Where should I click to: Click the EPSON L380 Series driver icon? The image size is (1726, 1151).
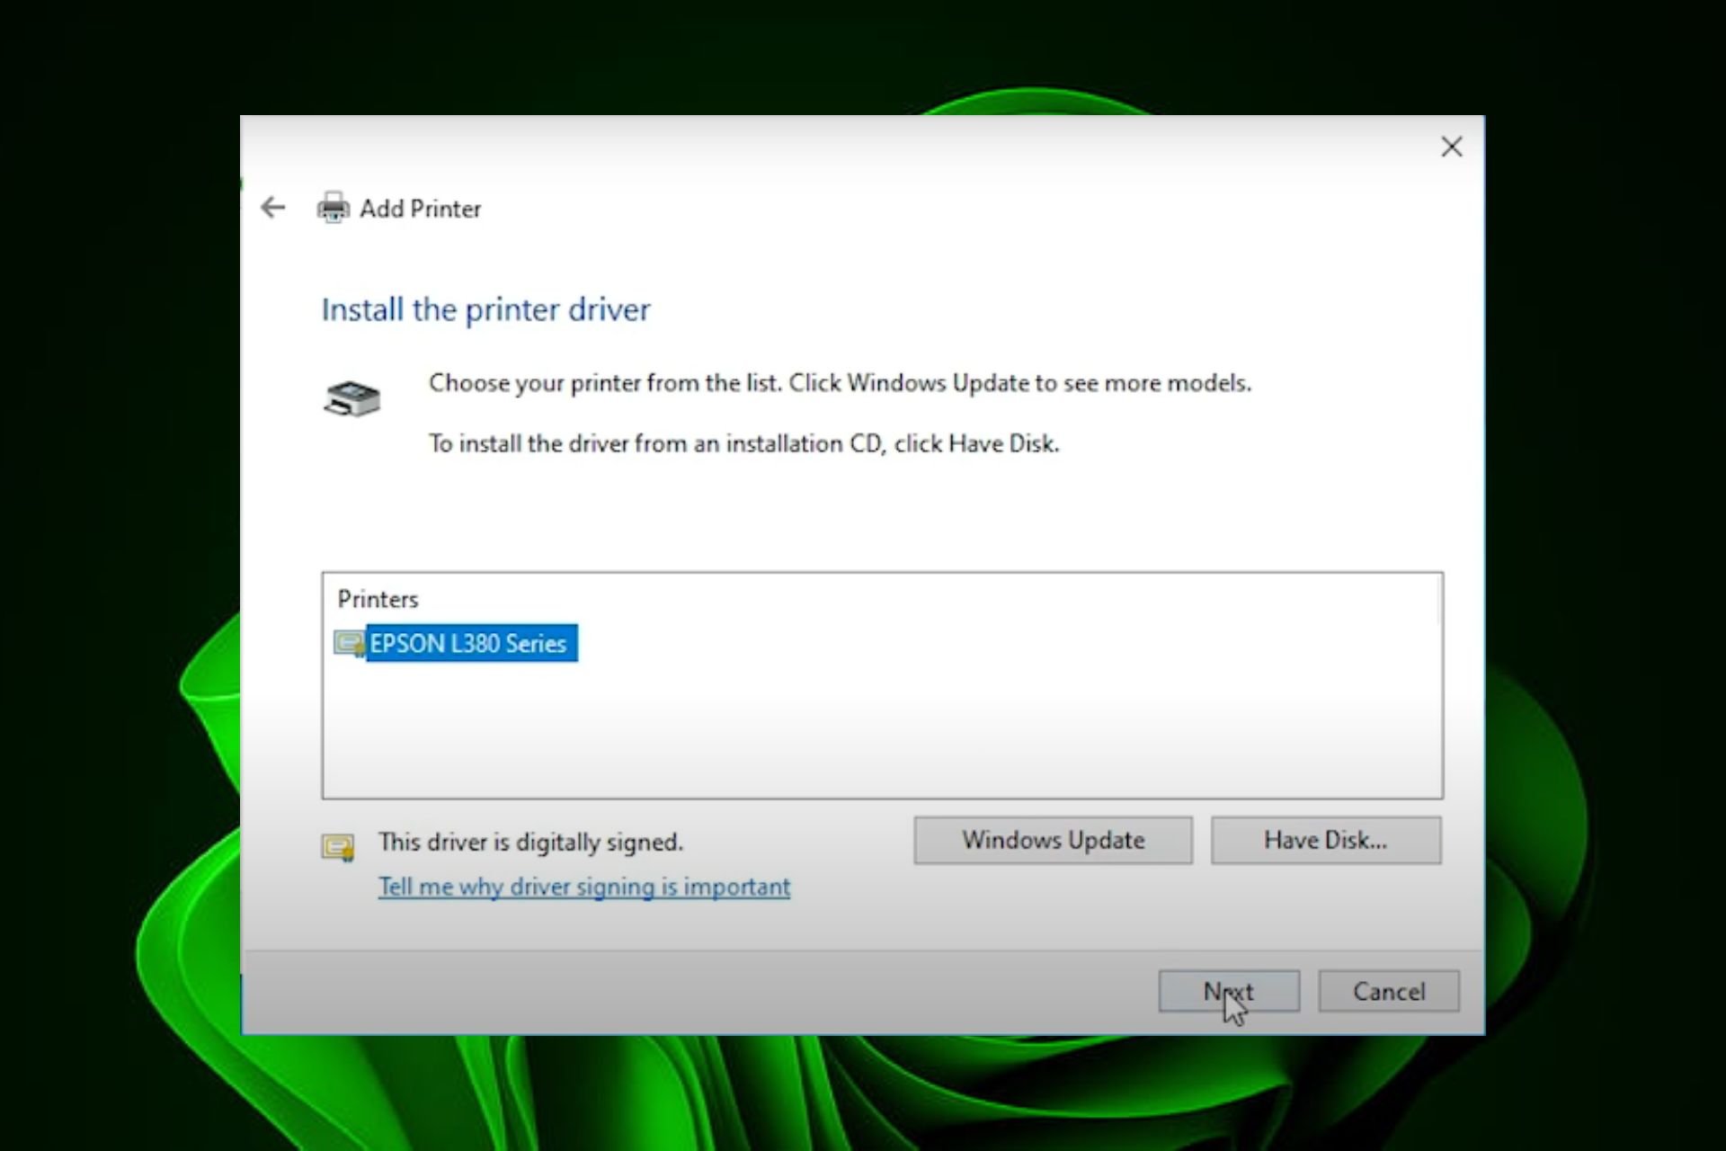coord(349,644)
